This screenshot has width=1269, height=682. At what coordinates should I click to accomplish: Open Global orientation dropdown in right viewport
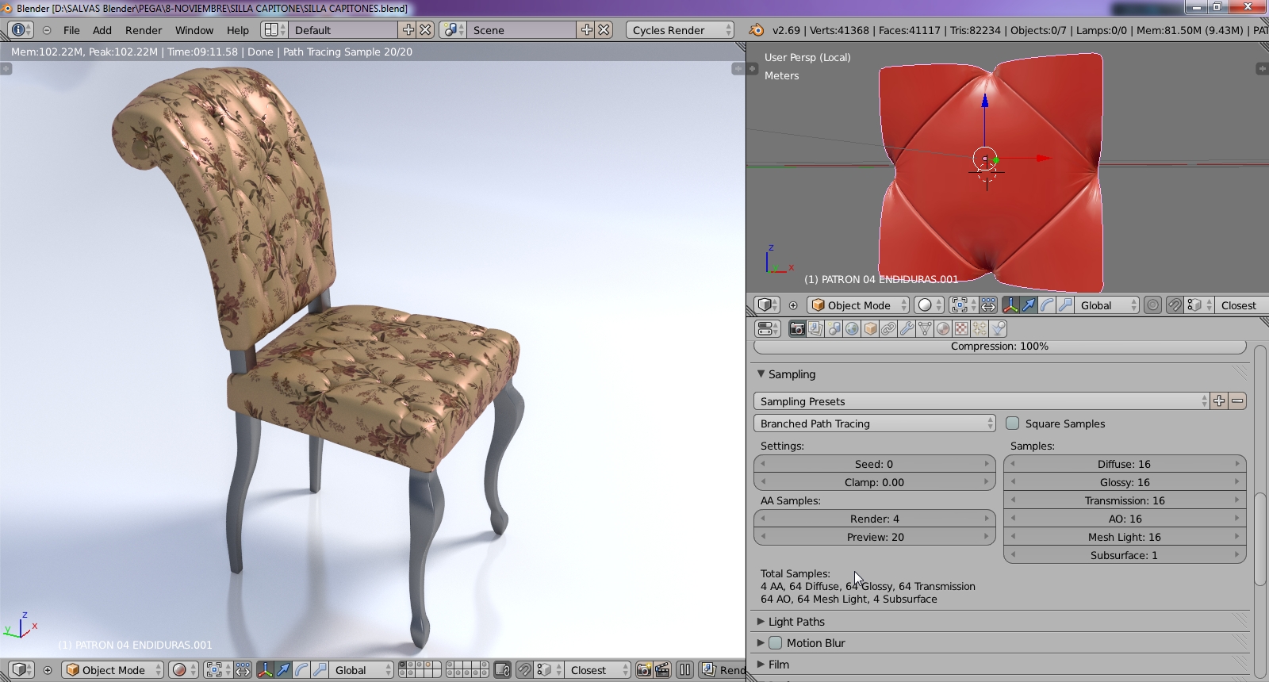(1108, 305)
